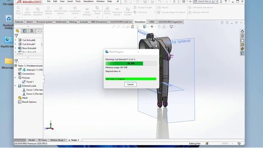Expand the Cut-Extrude6 feature
This screenshot has width=263, height=148.
coord(16,40)
